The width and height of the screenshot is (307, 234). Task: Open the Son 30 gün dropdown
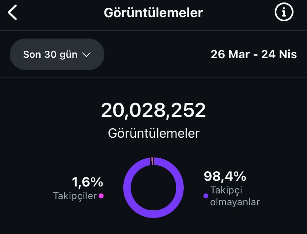57,54
